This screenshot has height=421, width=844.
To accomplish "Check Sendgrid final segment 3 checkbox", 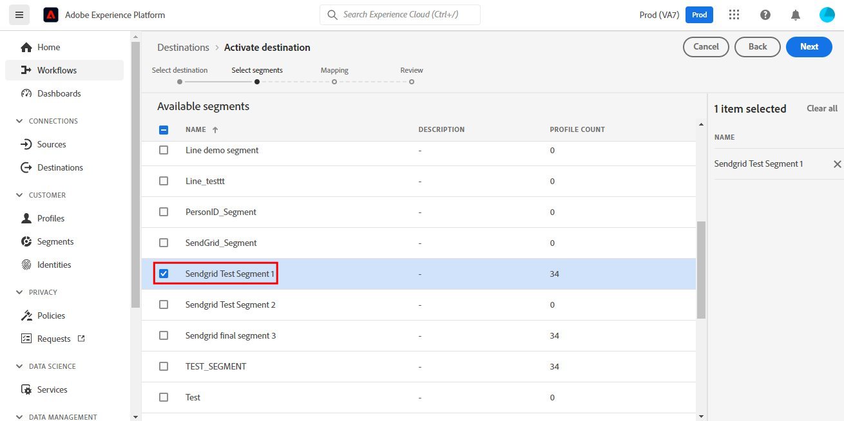I will click(164, 335).
